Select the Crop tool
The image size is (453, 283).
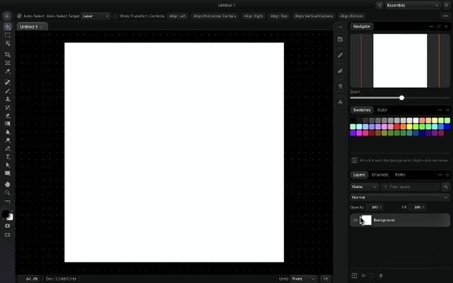click(8, 54)
